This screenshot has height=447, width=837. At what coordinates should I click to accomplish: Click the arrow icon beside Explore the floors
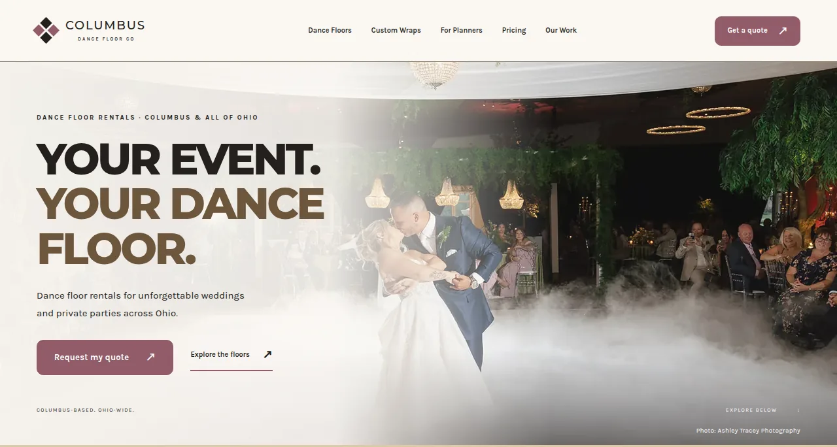267,354
